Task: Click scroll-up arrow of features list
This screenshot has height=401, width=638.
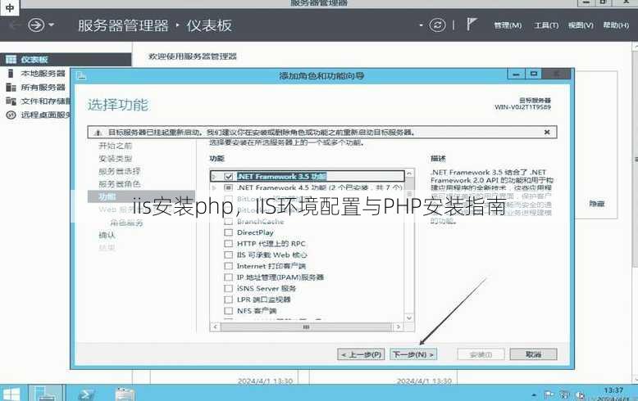Action: coord(409,173)
